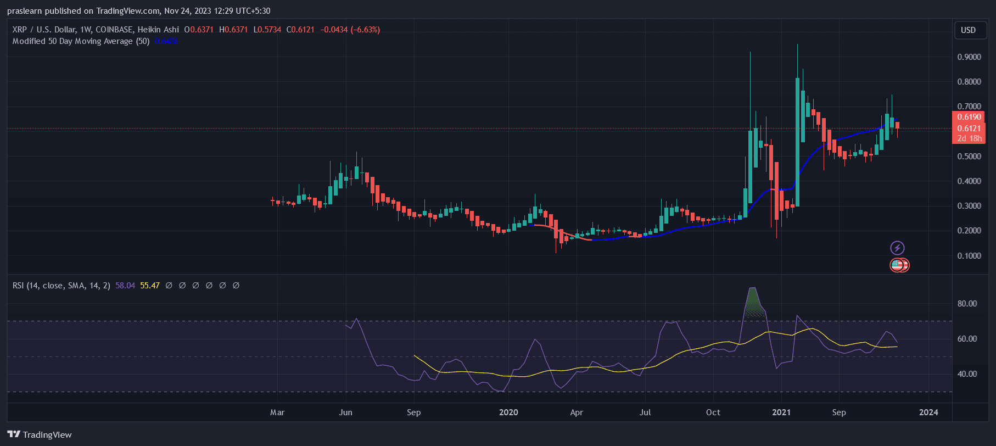The image size is (996, 446).
Task: Click the 2024 label on time axis
Action: 928,412
